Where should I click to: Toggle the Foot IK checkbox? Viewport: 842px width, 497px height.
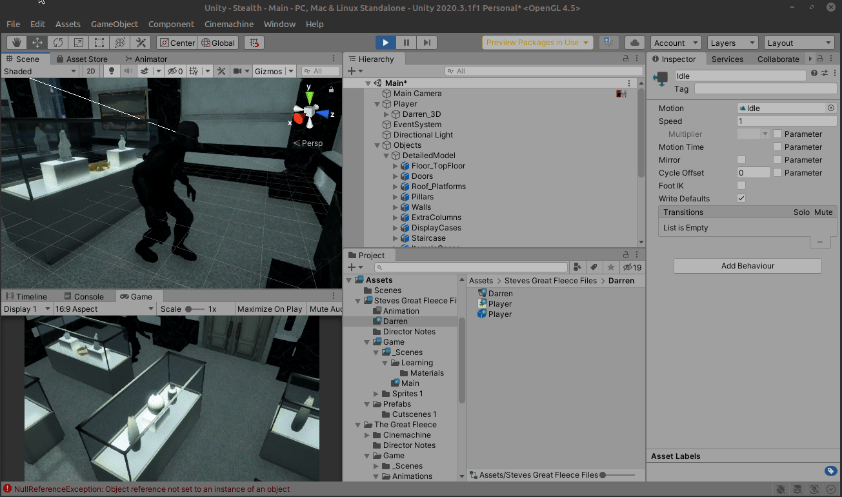coord(741,186)
